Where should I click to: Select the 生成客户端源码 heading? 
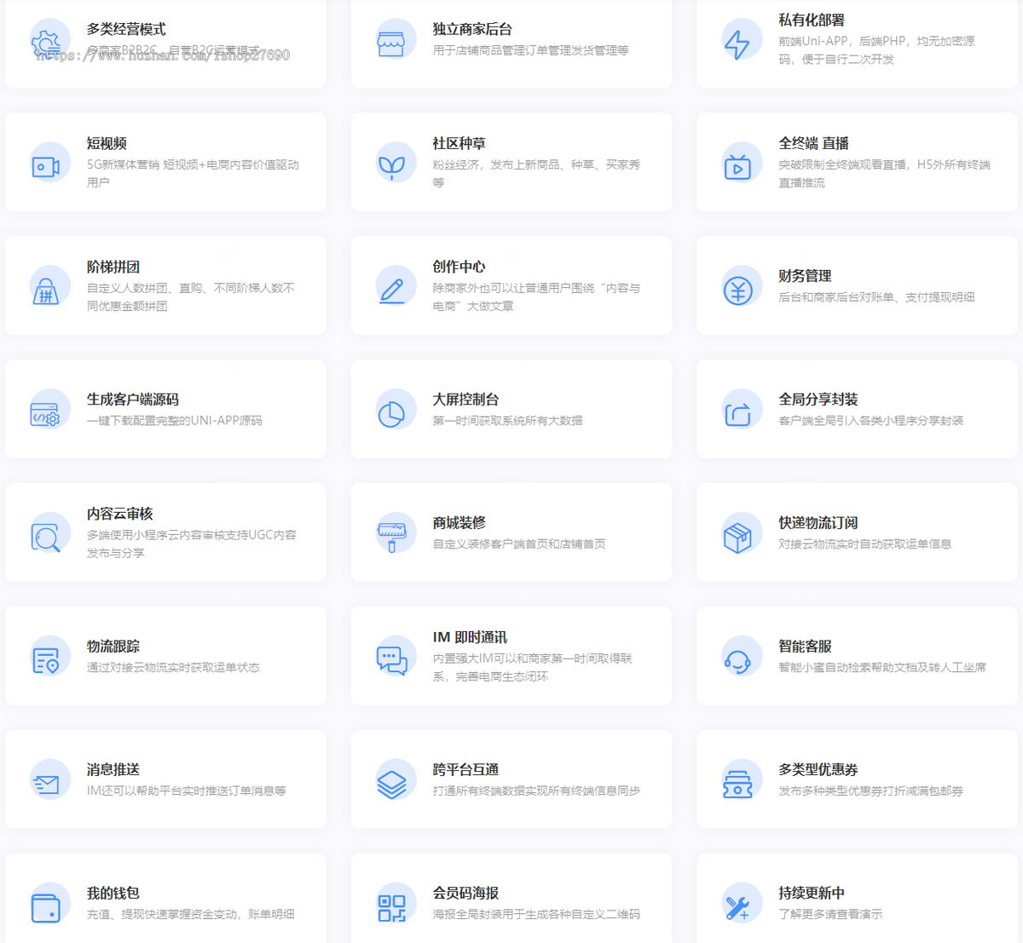[132, 400]
